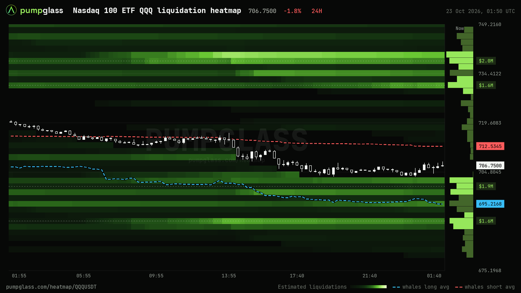Click the pumpglass logo icon
Screen dimensions: 521x293
[12, 10]
